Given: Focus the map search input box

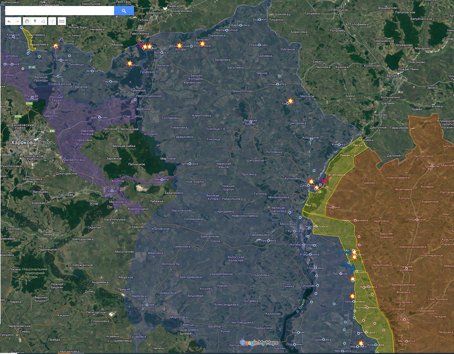Looking at the screenshot, I should pyautogui.click(x=59, y=11).
